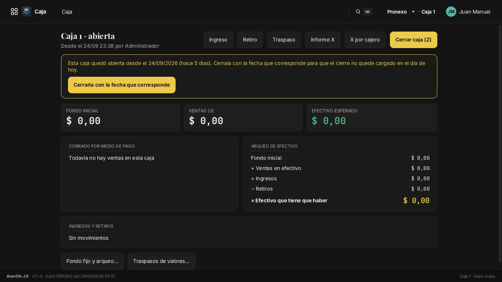
Task: Click the Caja cash register app icon
Action: pyautogui.click(x=26, y=12)
